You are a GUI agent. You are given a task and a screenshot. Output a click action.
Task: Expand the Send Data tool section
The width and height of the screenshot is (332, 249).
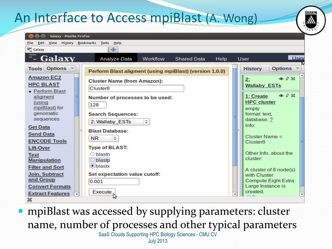click(x=41, y=134)
